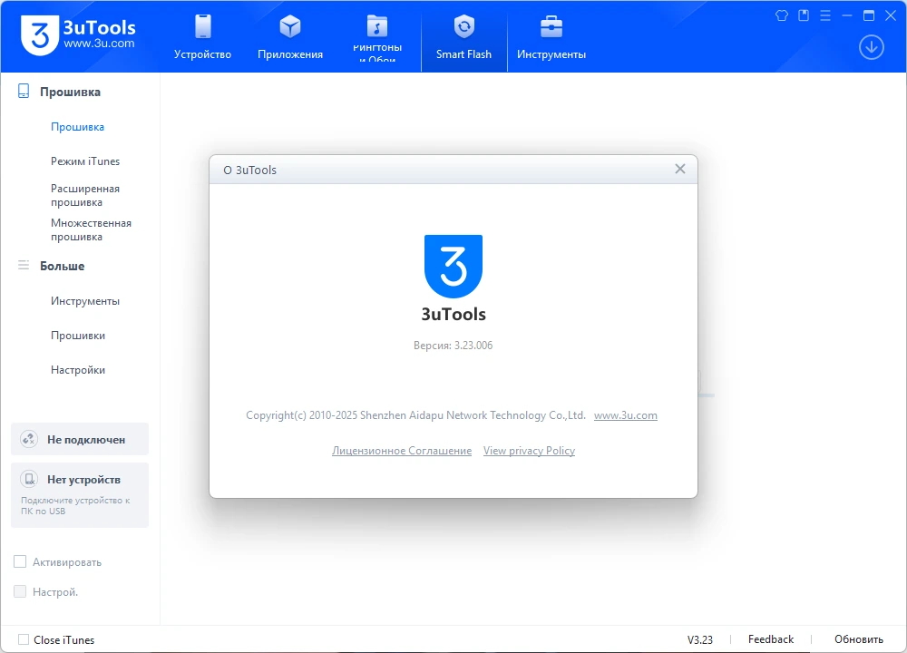Click the disconnected link icon
The width and height of the screenshot is (907, 653).
(29, 439)
